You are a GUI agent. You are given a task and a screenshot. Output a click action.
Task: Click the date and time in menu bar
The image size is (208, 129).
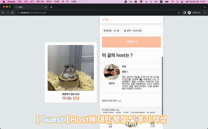pyautogui.click(x=196, y=2)
